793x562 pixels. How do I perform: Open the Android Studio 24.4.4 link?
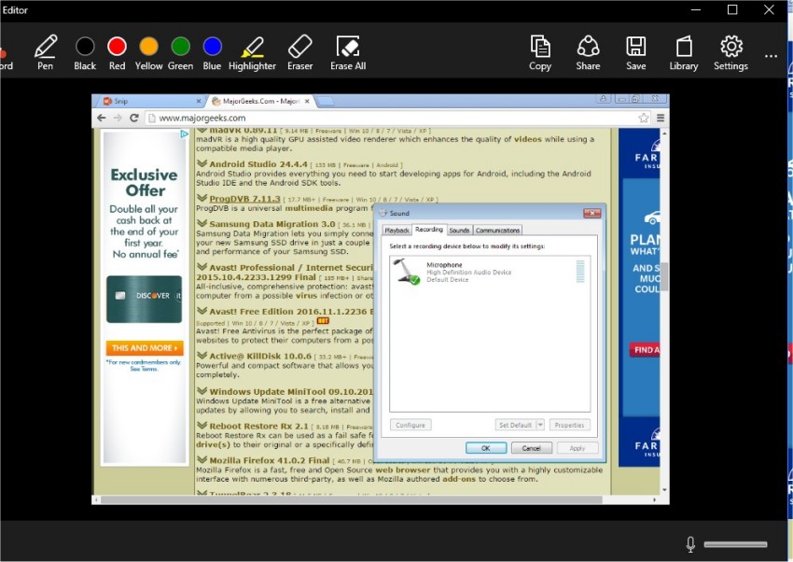point(258,164)
